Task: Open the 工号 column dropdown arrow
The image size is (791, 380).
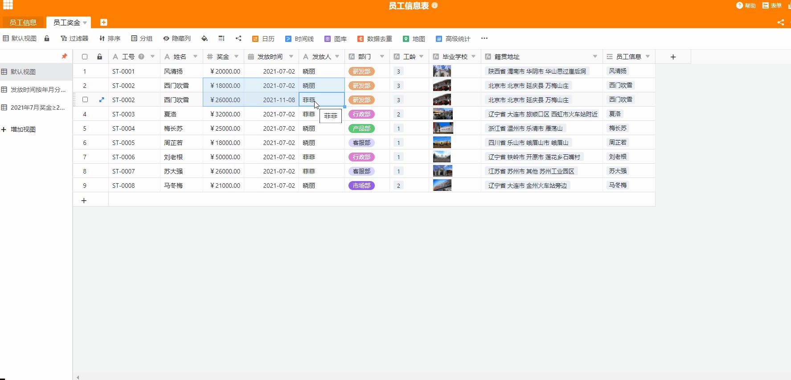Action: pos(152,57)
